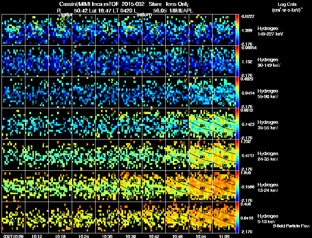Click the Hydrogen 55-90 keV row label
Image resolution: width=312 pixels, height=238 pixels.
click(268, 94)
